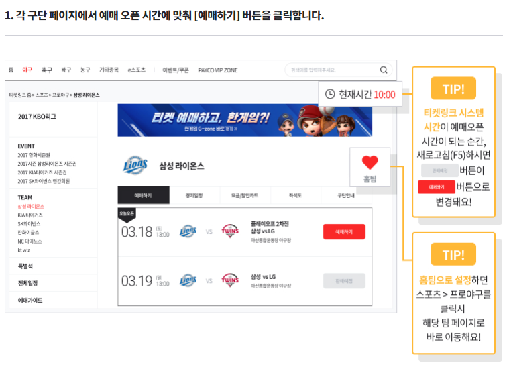Click Lions logo in 03.19 match row
509x377 pixels.
click(188, 280)
